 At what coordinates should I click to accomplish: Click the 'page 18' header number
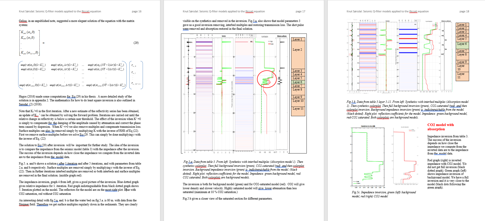click(464, 11)
